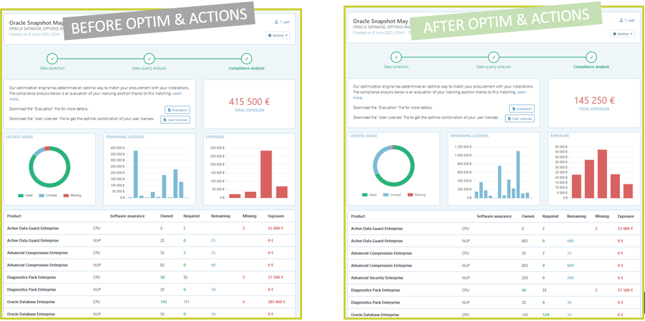Select Diagnostics Pack Enterprise CPU row, Before table
The width and height of the screenshot is (645, 321).
tap(149, 278)
